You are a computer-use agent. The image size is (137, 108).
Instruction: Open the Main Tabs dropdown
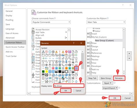pos(106,22)
